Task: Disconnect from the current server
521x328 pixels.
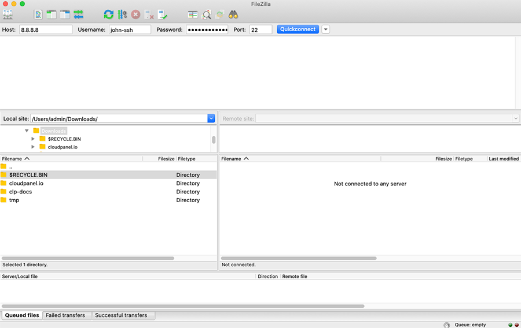Action: click(149, 14)
